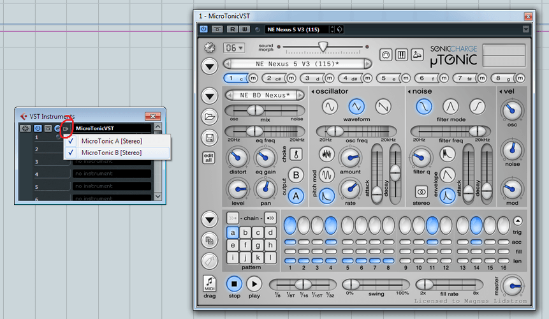Go to next program arrow right of NE Nexus 5 V3

[367, 64]
